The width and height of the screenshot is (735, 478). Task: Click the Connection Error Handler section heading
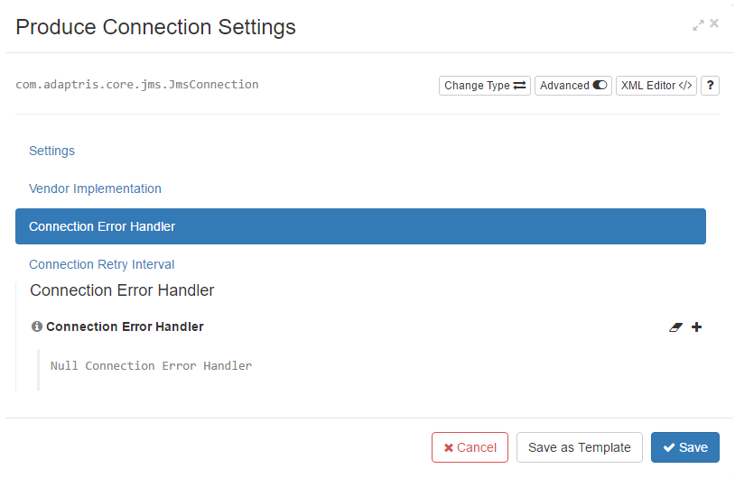pyautogui.click(x=122, y=290)
